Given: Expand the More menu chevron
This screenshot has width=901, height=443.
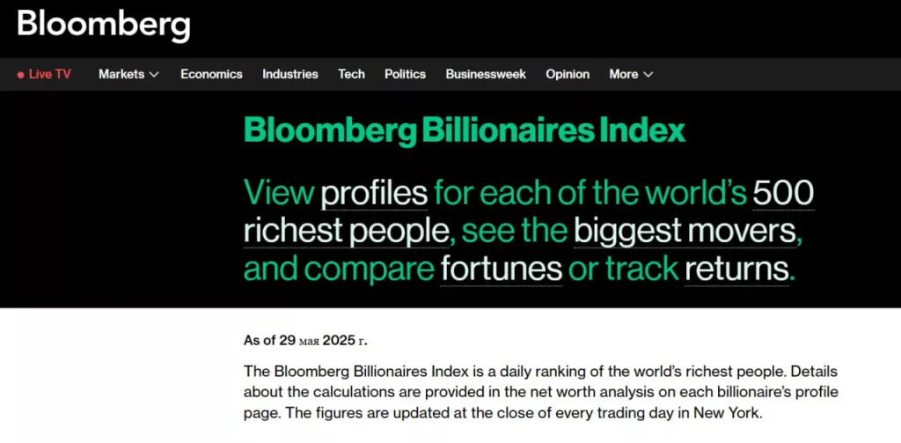Looking at the screenshot, I should [x=648, y=75].
